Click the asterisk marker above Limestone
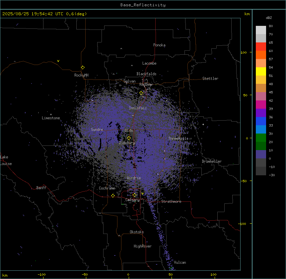Viewport: 286px width, 279px height. coord(51,115)
